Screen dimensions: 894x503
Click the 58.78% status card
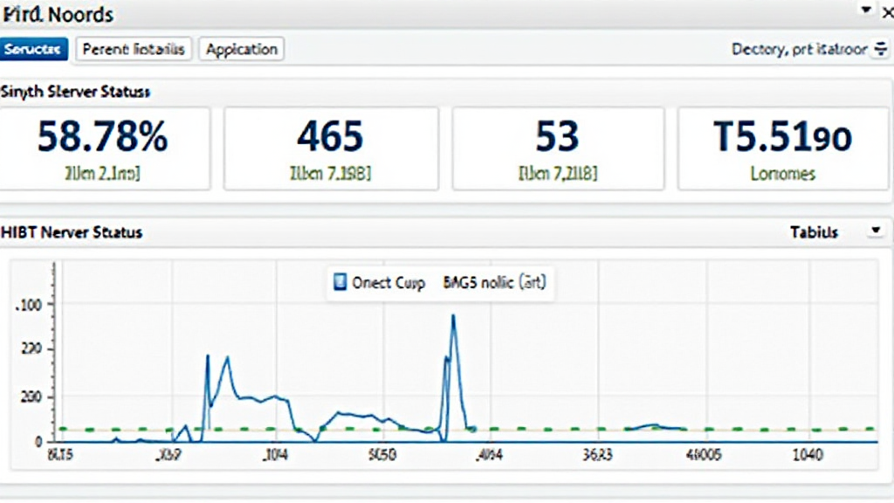click(x=104, y=148)
